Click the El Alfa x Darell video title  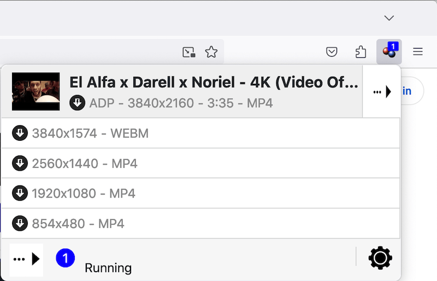click(214, 82)
